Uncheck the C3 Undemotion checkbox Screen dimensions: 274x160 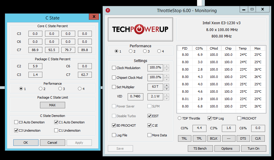[x=16, y=130]
